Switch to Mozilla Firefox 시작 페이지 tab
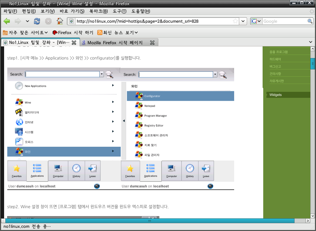 [x=115, y=43]
